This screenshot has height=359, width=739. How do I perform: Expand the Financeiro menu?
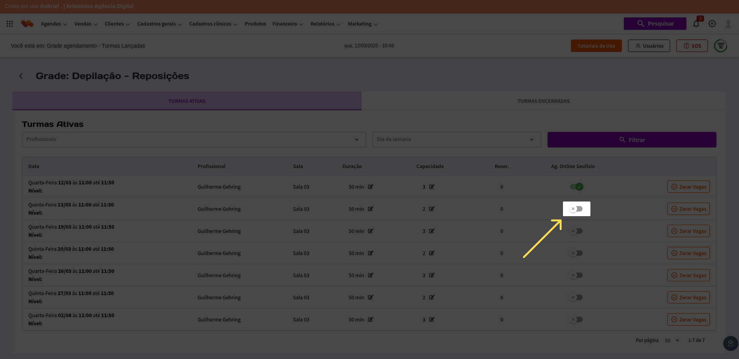tap(288, 24)
